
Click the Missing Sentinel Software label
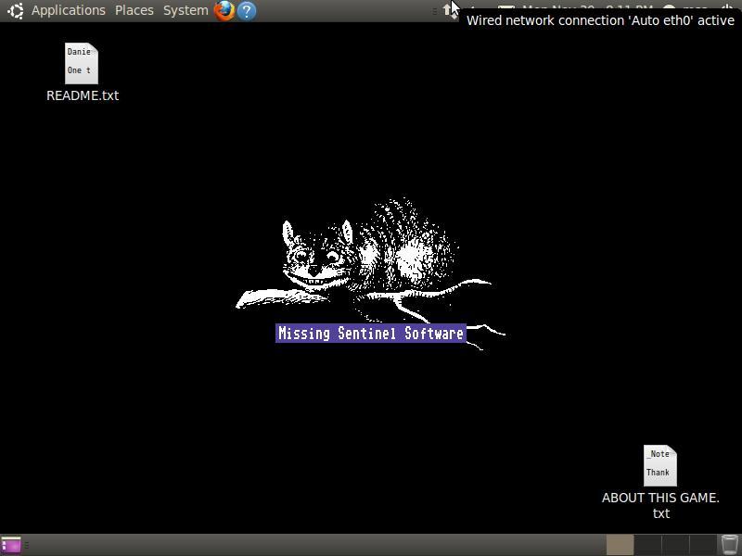370,334
